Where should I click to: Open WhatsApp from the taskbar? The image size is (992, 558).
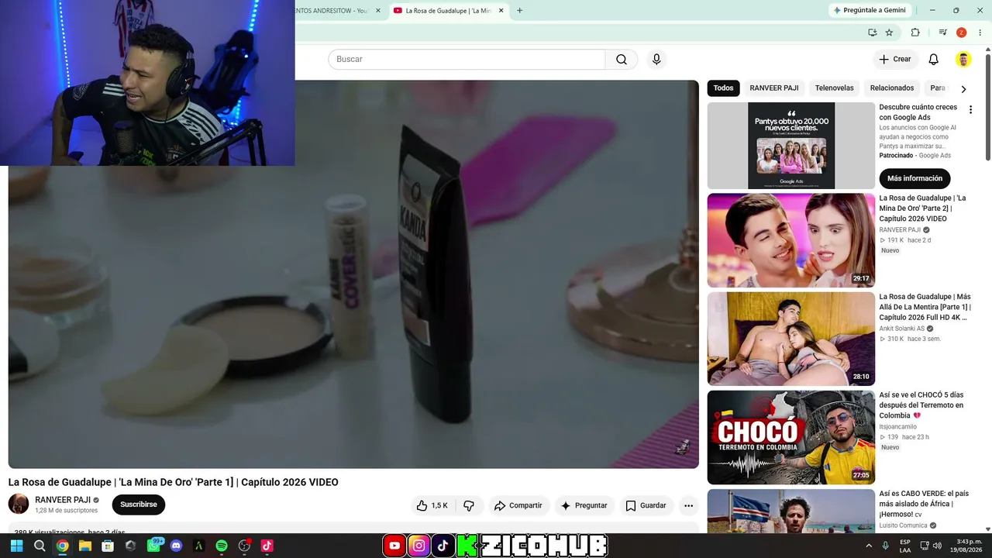(x=153, y=546)
